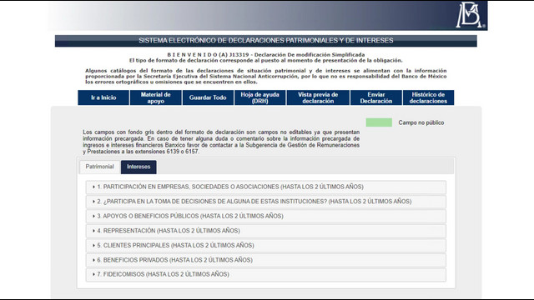Open section 4 Representación disclosure triangle
Image resolution: width=534 pixels, height=300 pixels.
[93, 231]
